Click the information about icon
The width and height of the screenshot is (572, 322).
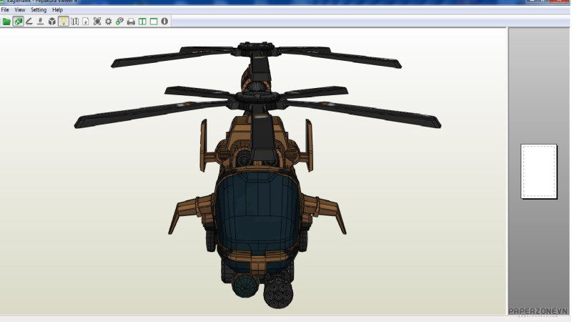click(x=164, y=21)
